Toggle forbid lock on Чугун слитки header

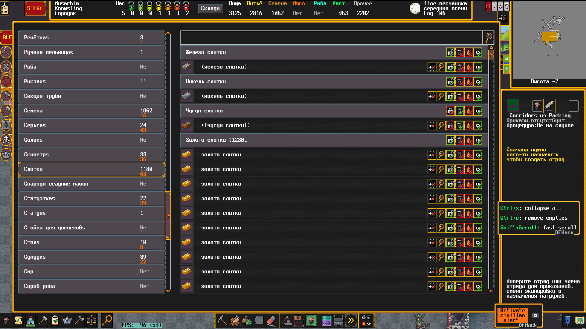point(450,111)
